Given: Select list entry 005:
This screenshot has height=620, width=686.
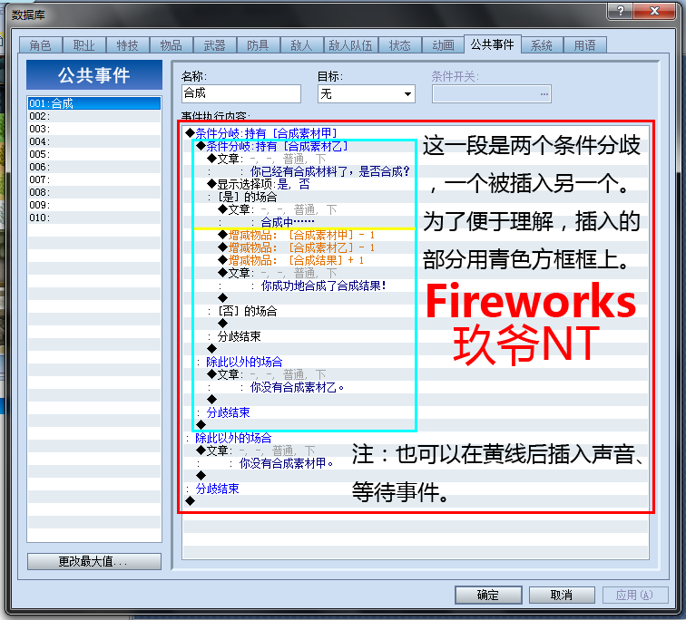Looking at the screenshot, I should (94, 154).
